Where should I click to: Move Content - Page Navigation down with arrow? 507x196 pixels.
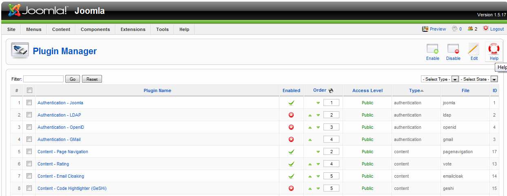click(318, 152)
